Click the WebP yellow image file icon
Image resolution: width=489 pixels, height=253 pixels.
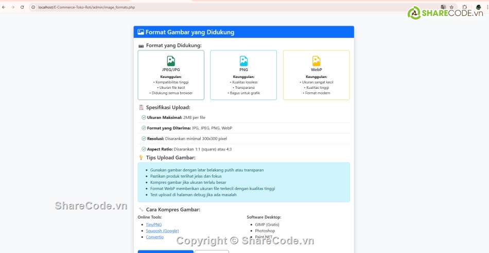pos(316,61)
